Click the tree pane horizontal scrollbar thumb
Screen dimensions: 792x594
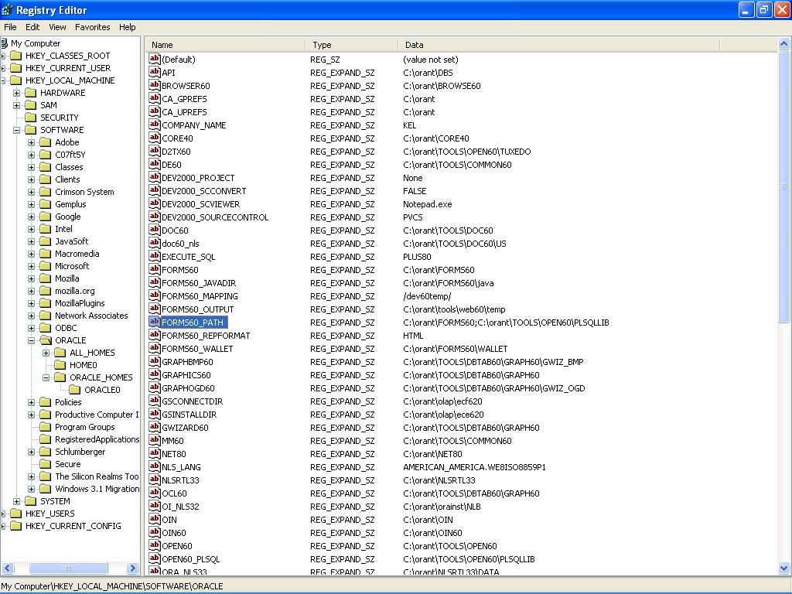pos(67,568)
